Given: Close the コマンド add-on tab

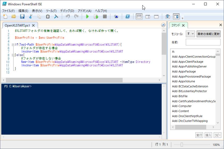Looking at the screenshot, I should point(183,25).
